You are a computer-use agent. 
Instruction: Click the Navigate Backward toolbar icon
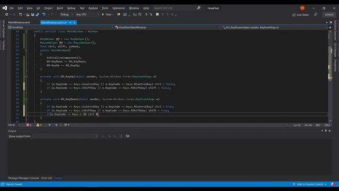click(7, 14)
